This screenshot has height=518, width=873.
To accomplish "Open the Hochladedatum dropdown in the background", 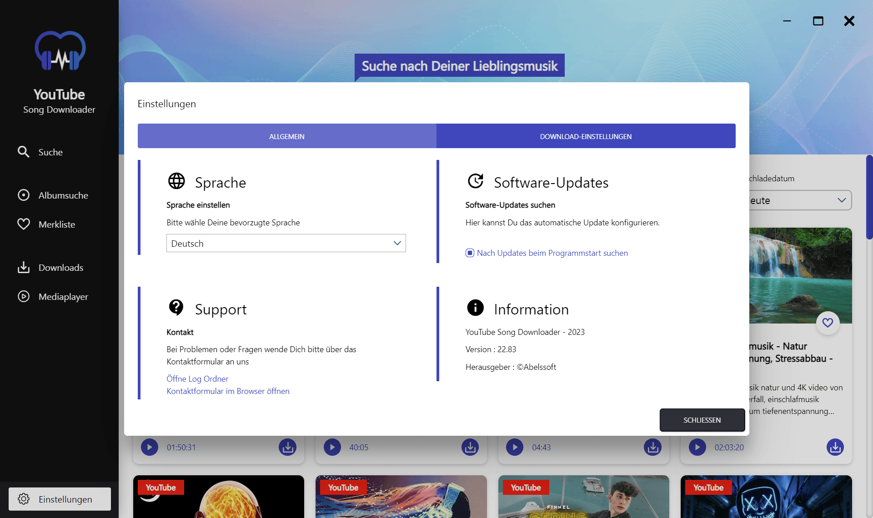I will point(800,200).
